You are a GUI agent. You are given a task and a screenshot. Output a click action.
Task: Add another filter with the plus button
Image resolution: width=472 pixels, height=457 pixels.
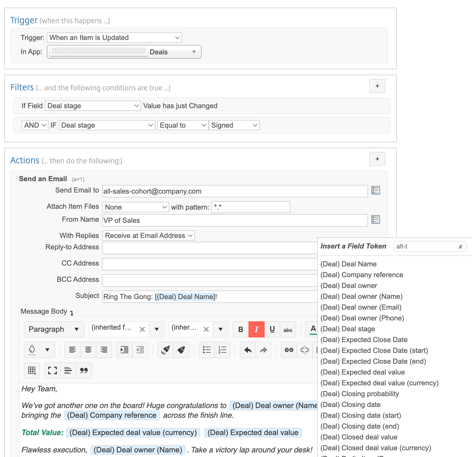[x=377, y=86]
